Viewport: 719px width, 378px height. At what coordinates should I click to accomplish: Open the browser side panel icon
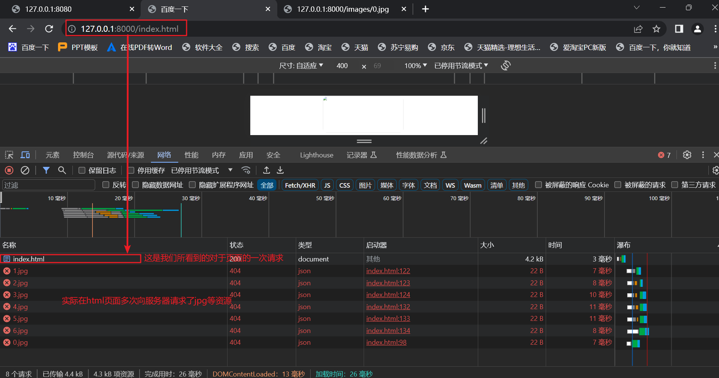(679, 29)
